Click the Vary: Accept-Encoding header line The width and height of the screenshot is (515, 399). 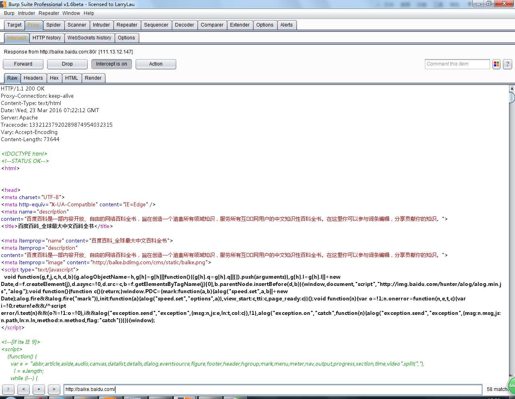[x=29, y=132]
